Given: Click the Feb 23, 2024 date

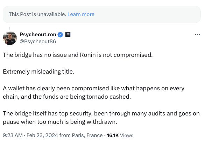Looking at the screenshot, I should [42, 135].
